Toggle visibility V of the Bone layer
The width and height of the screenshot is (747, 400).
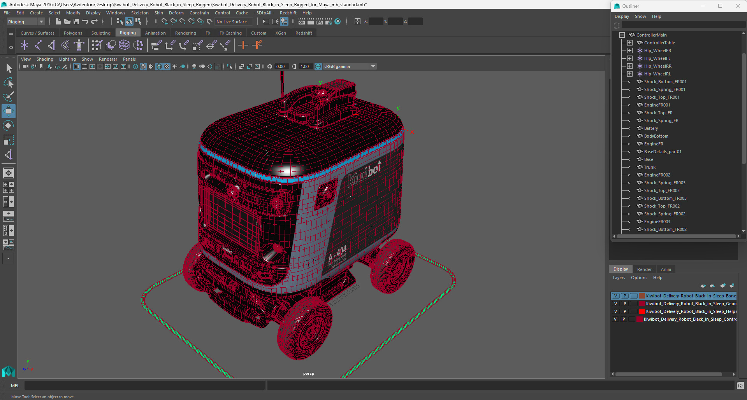(615, 296)
